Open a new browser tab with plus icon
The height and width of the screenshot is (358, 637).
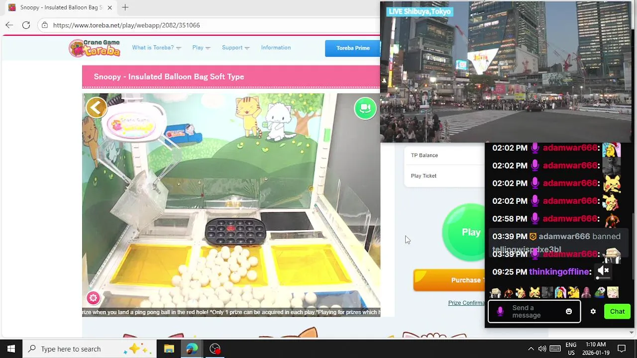(x=125, y=7)
